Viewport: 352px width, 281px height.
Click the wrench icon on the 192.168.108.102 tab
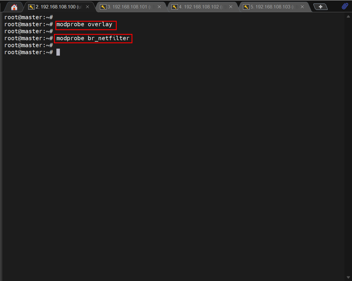175,7
